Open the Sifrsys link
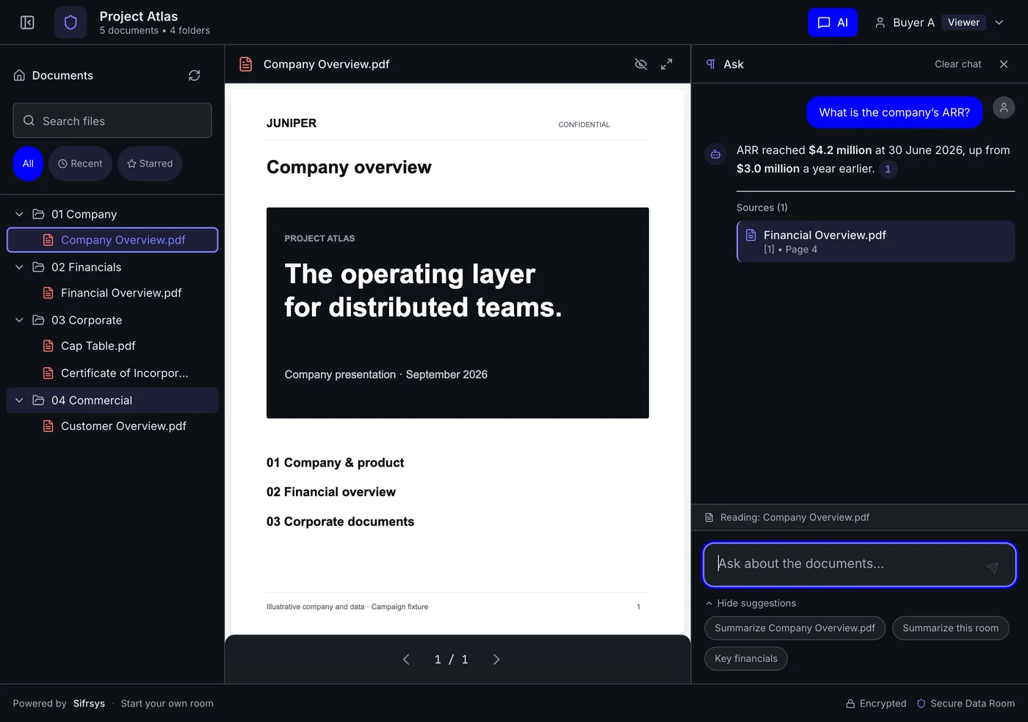Screen dimensions: 1028x722 point(89,704)
